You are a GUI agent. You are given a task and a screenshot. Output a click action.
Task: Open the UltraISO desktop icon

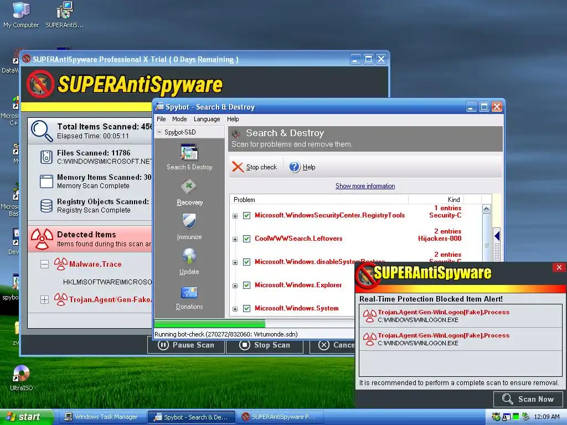22,374
